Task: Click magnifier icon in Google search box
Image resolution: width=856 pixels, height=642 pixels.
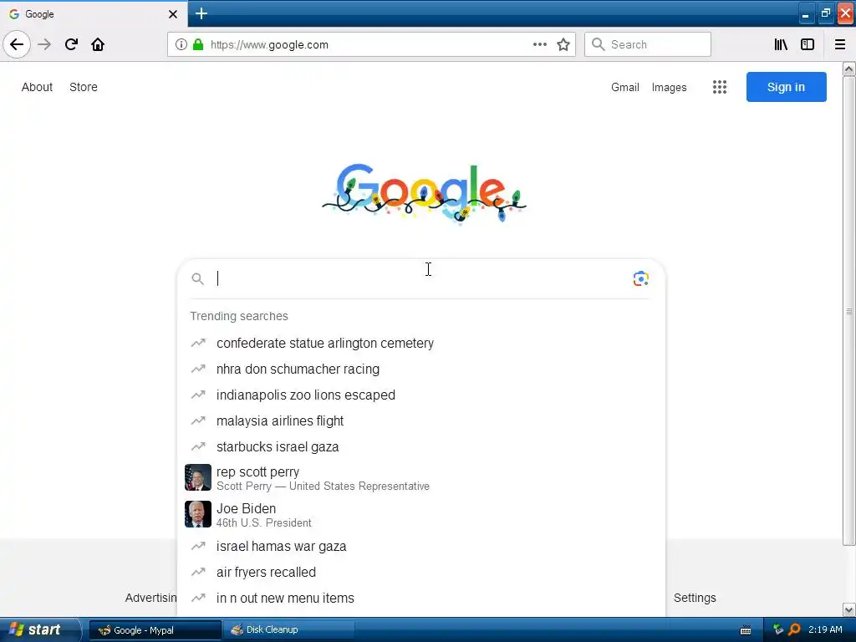Action: (x=197, y=279)
